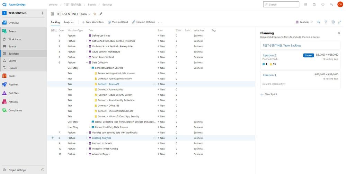The width and height of the screenshot is (346, 174).
Task: Expand all backlog rows plus icon
Action: click(x=53, y=30)
